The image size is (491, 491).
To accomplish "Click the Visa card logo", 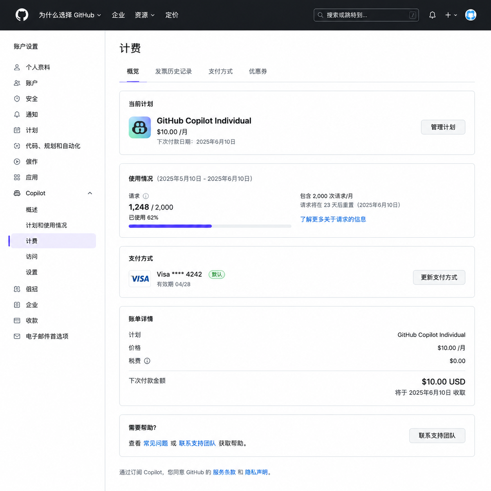I will 140,279.
